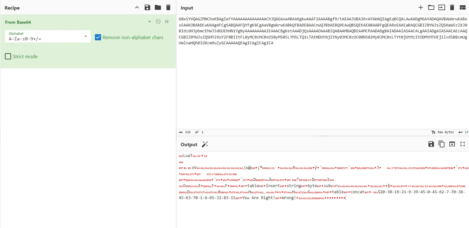This screenshot has height=228, width=469.
Task: Set breakpoint on From Base64 operation
Action: (x=167, y=22)
